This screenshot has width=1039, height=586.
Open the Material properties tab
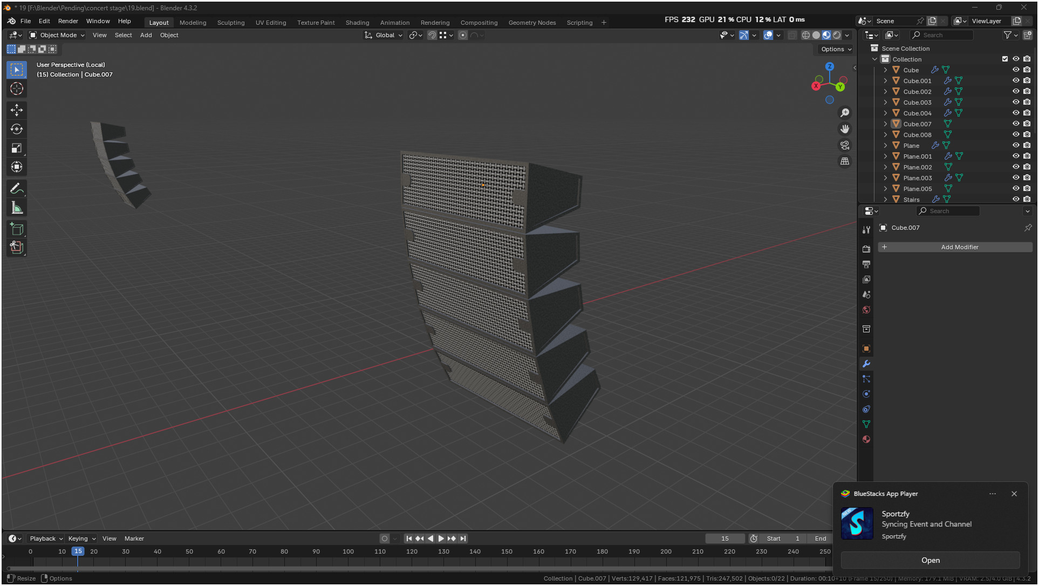coord(866,439)
